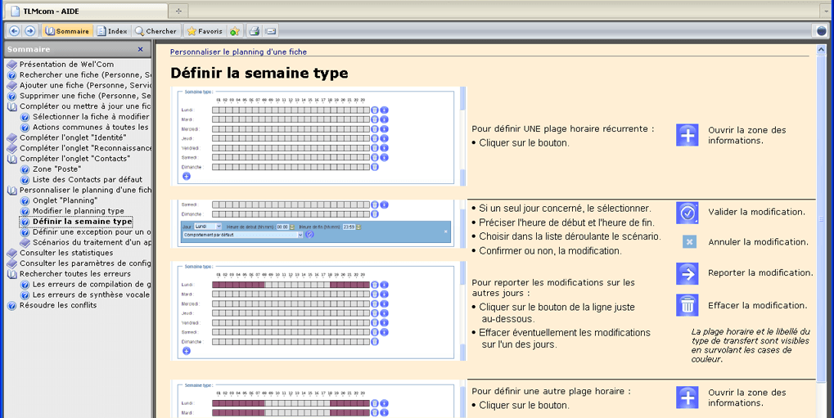Follow the breadcrumb link above the page title
This screenshot has height=418, width=834.
(x=238, y=52)
